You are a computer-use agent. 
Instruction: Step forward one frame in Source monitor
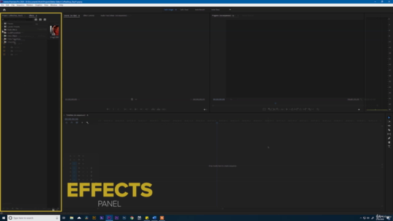pos(141,109)
